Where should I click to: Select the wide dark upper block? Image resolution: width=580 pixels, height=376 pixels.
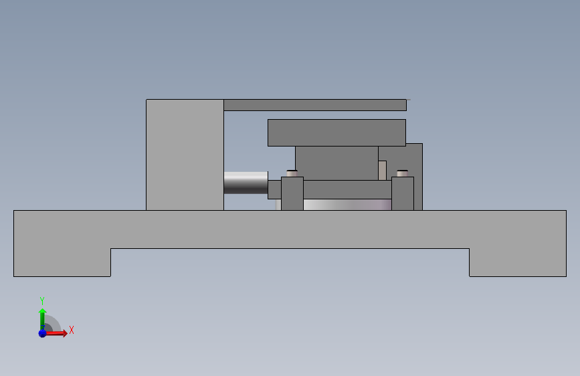[x=336, y=132]
